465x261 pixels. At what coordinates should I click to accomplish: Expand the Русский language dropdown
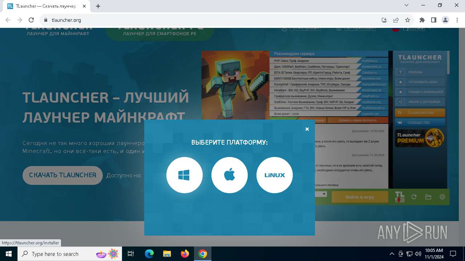pyautogui.click(x=412, y=28)
